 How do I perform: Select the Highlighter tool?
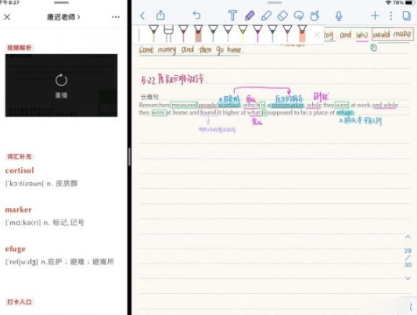pos(266,16)
